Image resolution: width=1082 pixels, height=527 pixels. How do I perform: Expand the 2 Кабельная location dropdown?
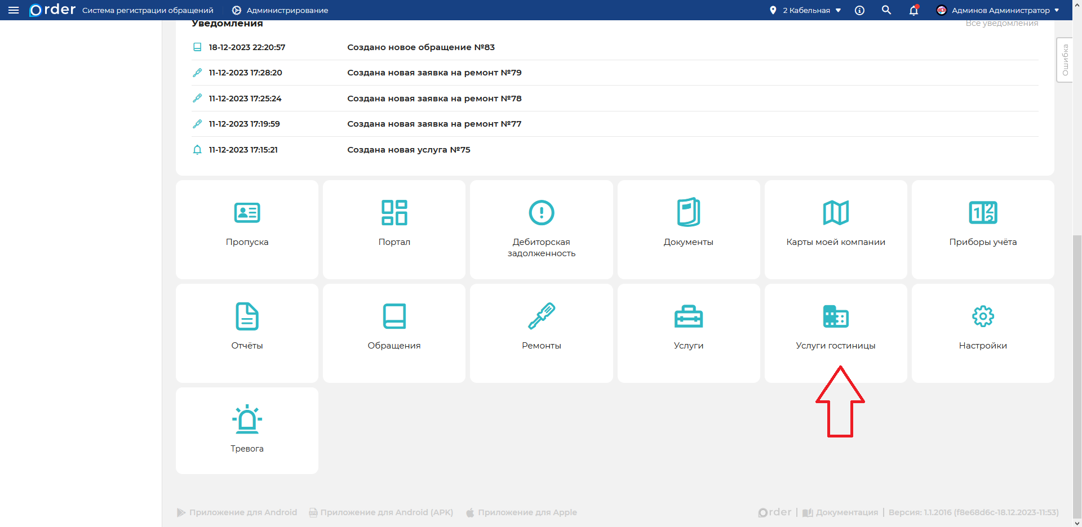tap(806, 10)
